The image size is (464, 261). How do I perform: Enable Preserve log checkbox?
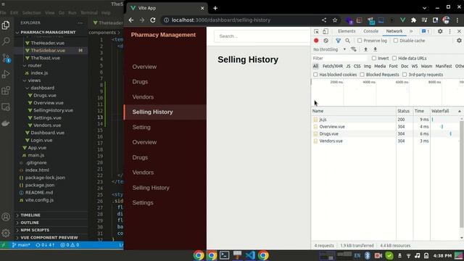(360, 41)
